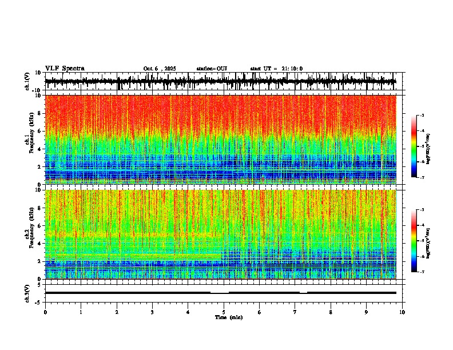Click the "ch.3(V)" axis label
The height and width of the screenshot is (350, 453).
click(27, 293)
